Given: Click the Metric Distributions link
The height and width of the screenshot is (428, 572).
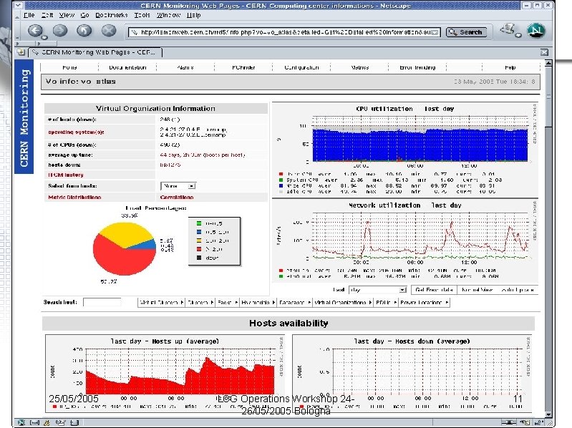Looking at the screenshot, I should coord(74,198).
